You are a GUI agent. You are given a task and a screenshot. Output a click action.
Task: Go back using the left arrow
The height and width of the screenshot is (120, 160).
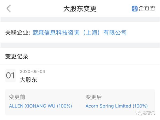(9, 9)
